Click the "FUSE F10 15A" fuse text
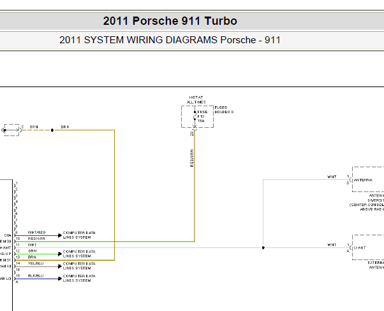Image resolution: width=384 pixels, height=311 pixels. (x=203, y=116)
